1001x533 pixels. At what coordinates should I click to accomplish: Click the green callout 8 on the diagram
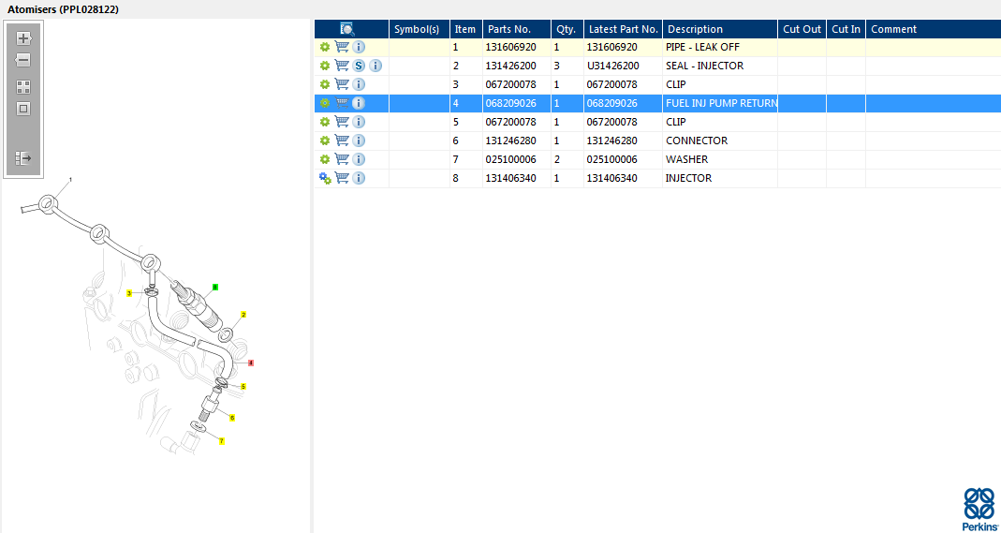(215, 287)
